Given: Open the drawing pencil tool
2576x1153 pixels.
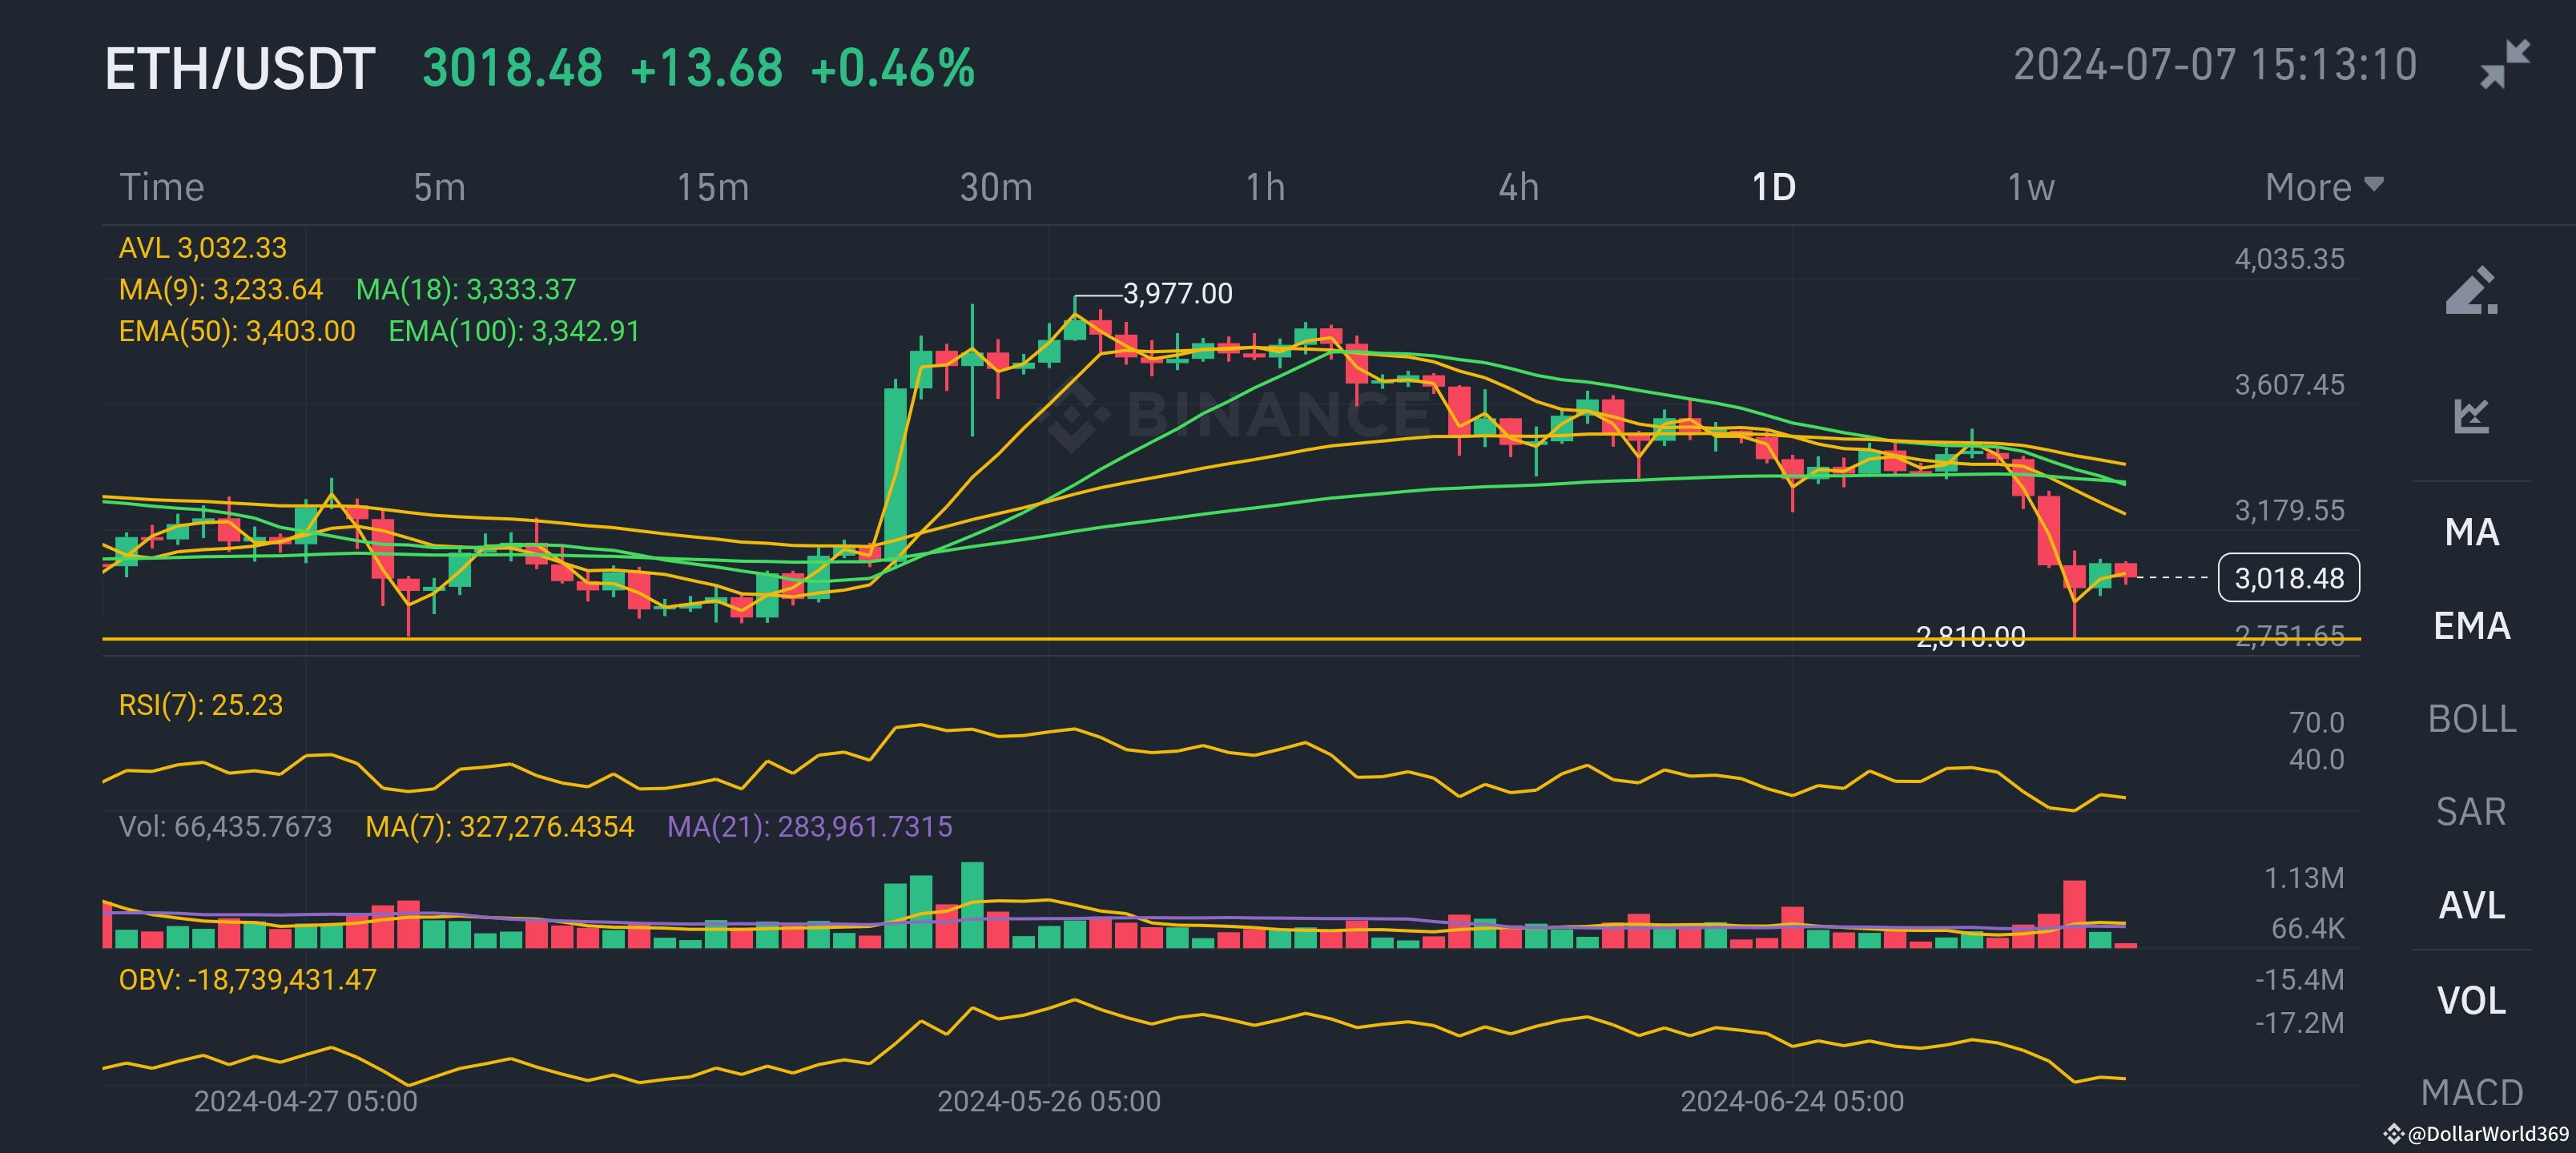Looking at the screenshot, I should click(x=2471, y=291).
